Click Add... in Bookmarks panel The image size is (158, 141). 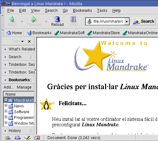[9, 87]
